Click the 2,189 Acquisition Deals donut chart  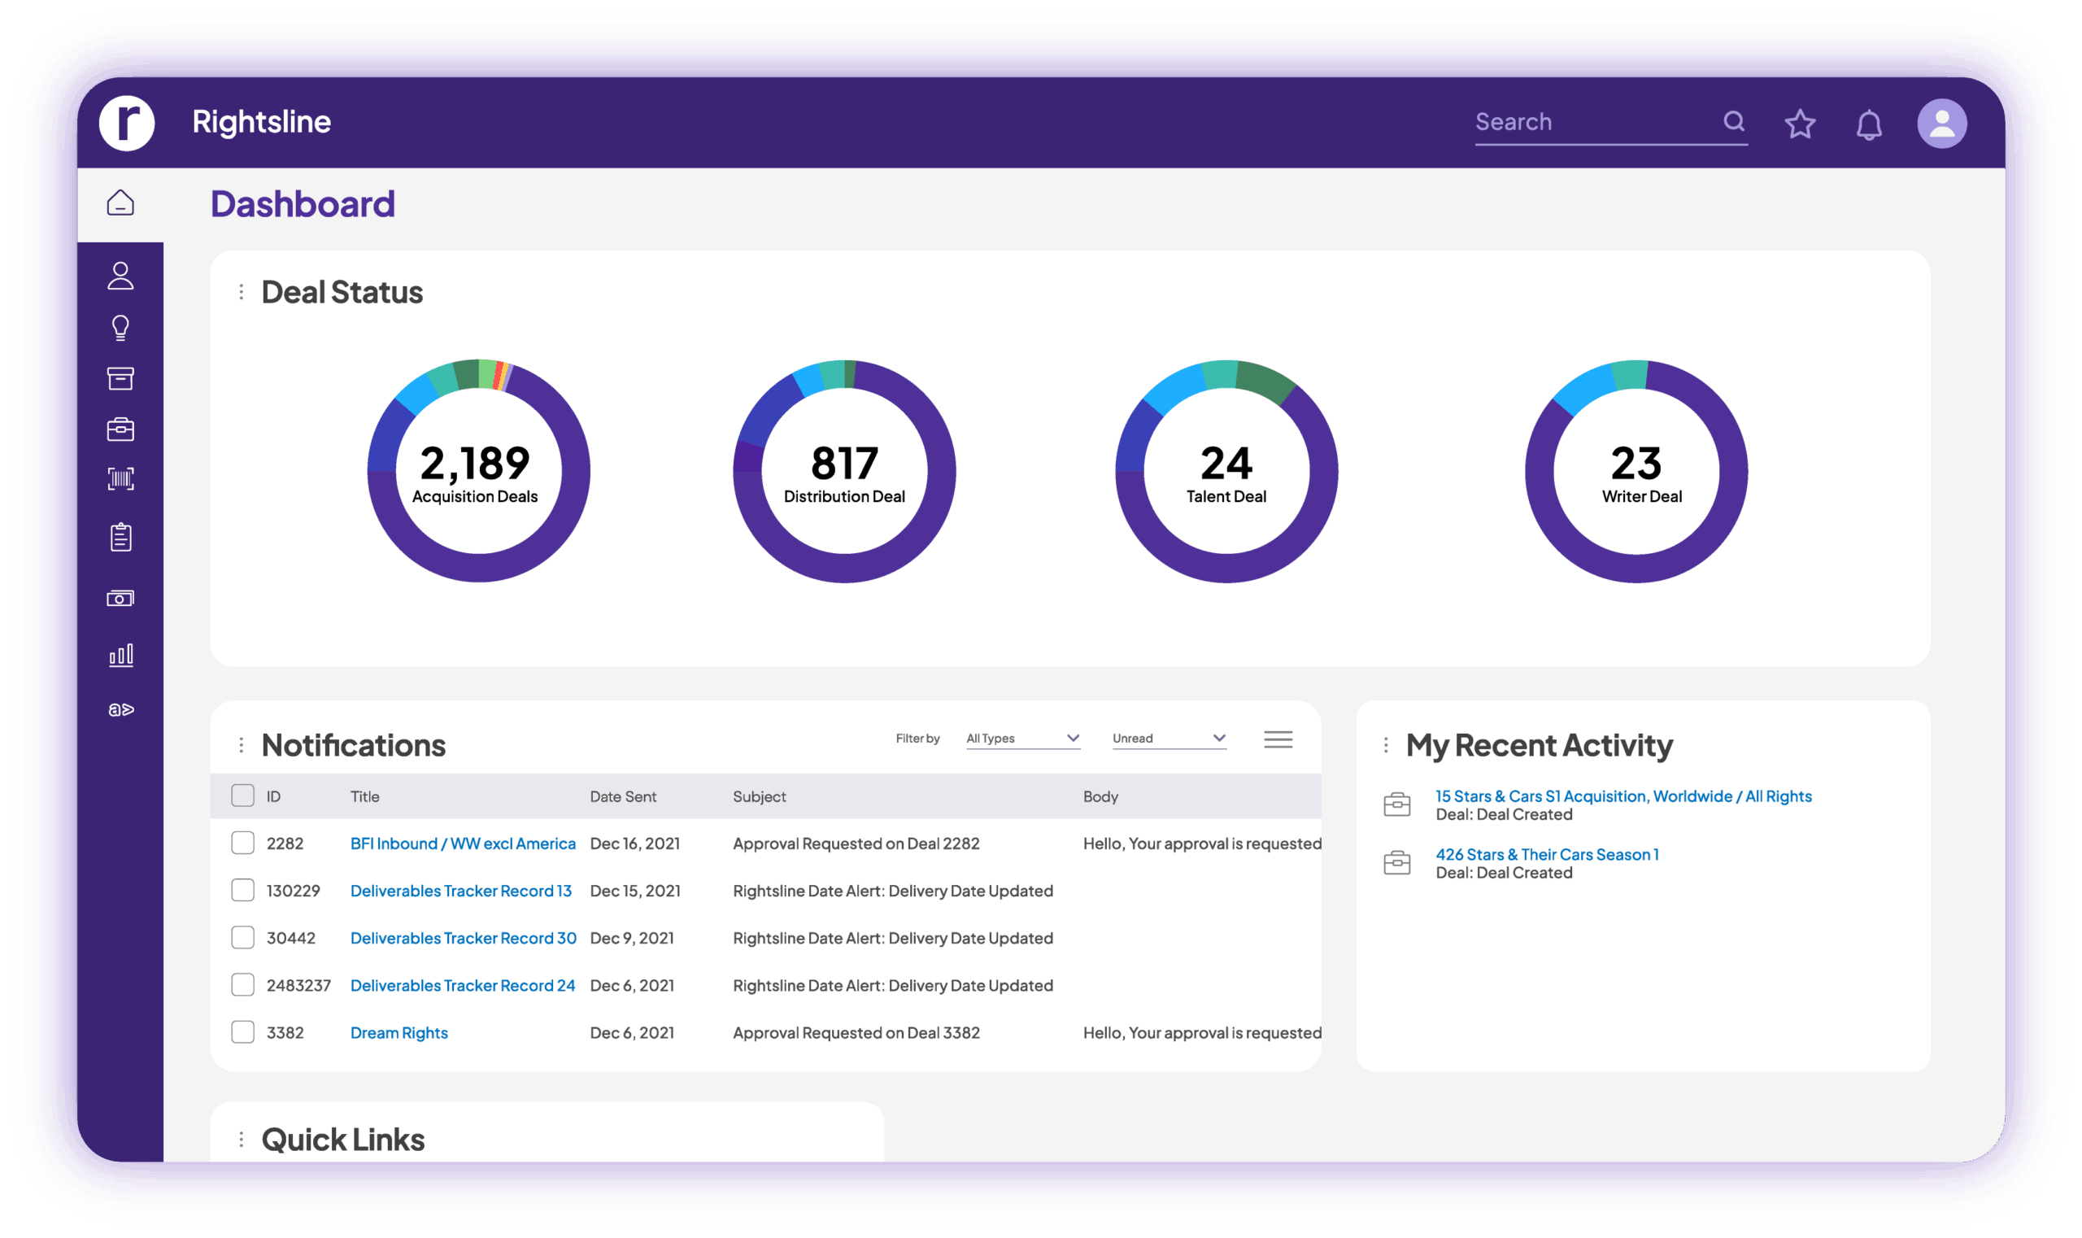pos(479,470)
